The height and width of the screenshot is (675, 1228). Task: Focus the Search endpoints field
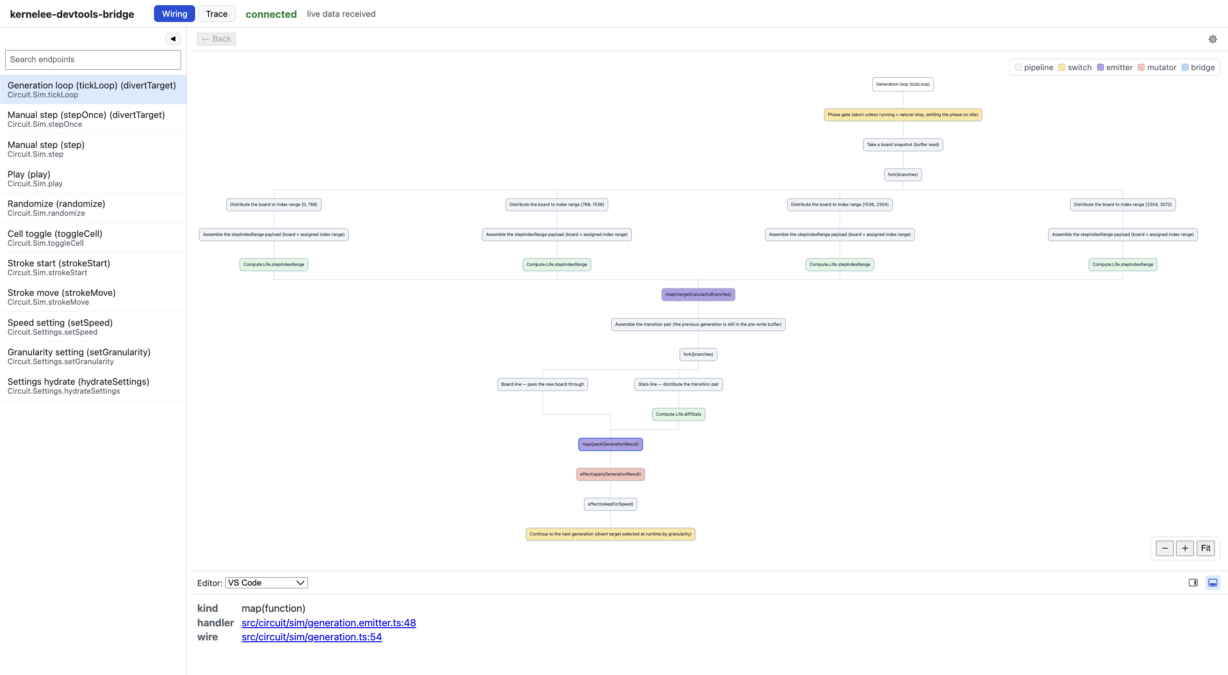(x=93, y=59)
